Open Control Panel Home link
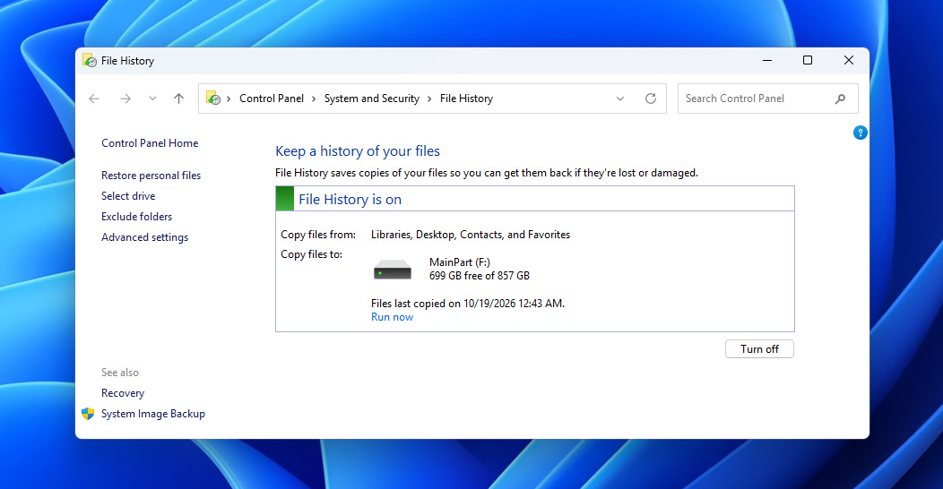The height and width of the screenshot is (489, 943). click(150, 143)
